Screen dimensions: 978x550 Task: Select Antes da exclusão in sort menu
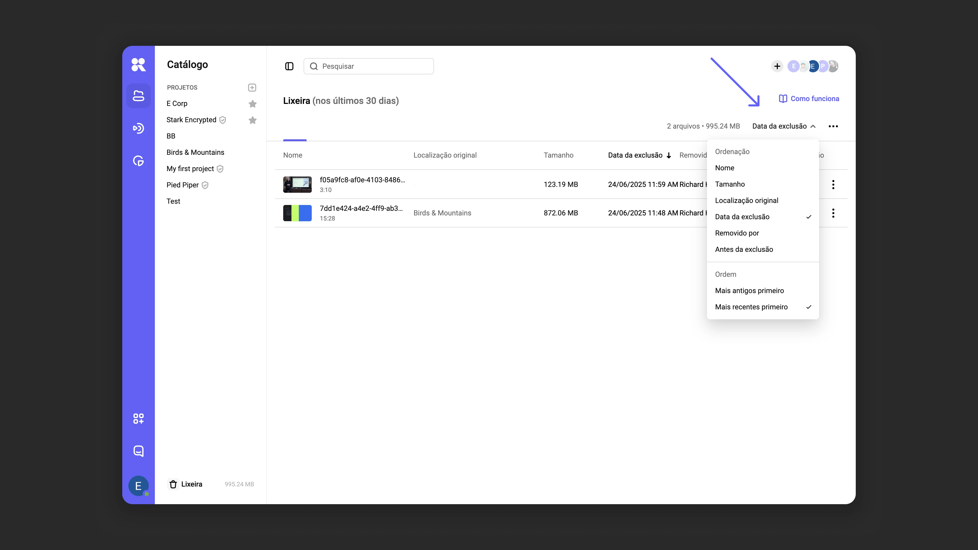point(763,250)
